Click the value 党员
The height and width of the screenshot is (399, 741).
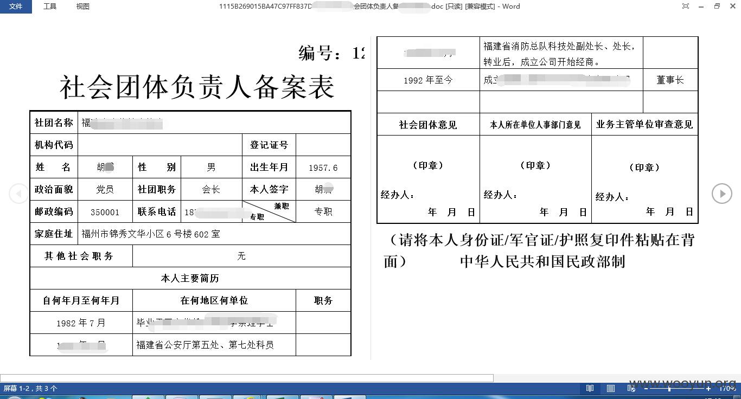pos(105,189)
